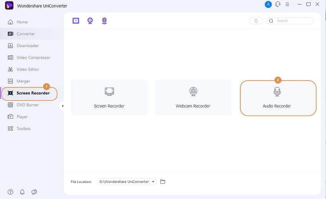The height and width of the screenshot is (199, 326).
Task: Open the Screen Recorder card
Action: [x=109, y=97]
